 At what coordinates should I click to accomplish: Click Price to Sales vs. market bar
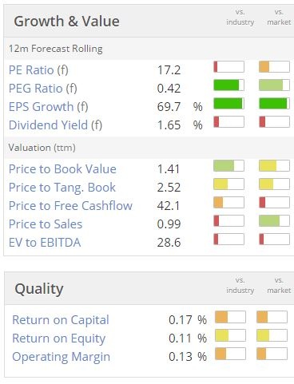pyautogui.click(x=274, y=221)
